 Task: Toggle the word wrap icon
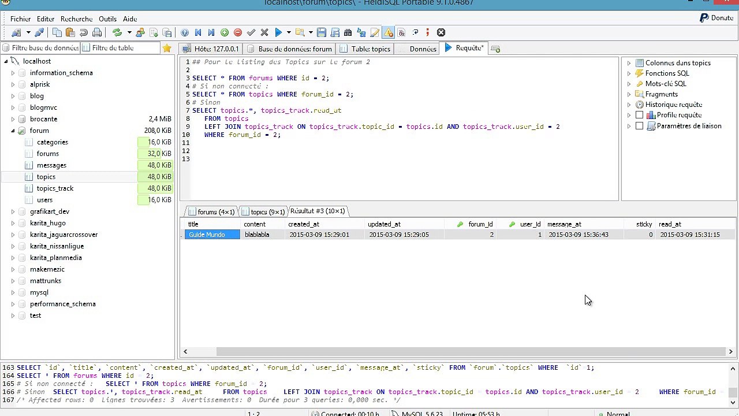[415, 32]
